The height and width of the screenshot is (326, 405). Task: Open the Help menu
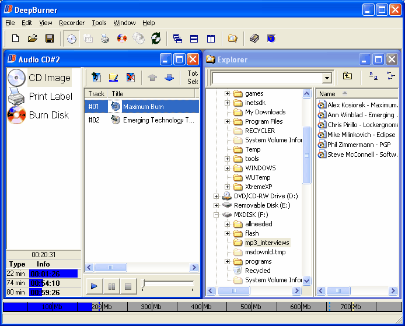(149, 23)
